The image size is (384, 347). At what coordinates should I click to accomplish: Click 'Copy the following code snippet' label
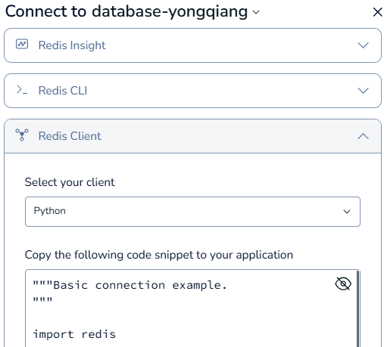(159, 255)
